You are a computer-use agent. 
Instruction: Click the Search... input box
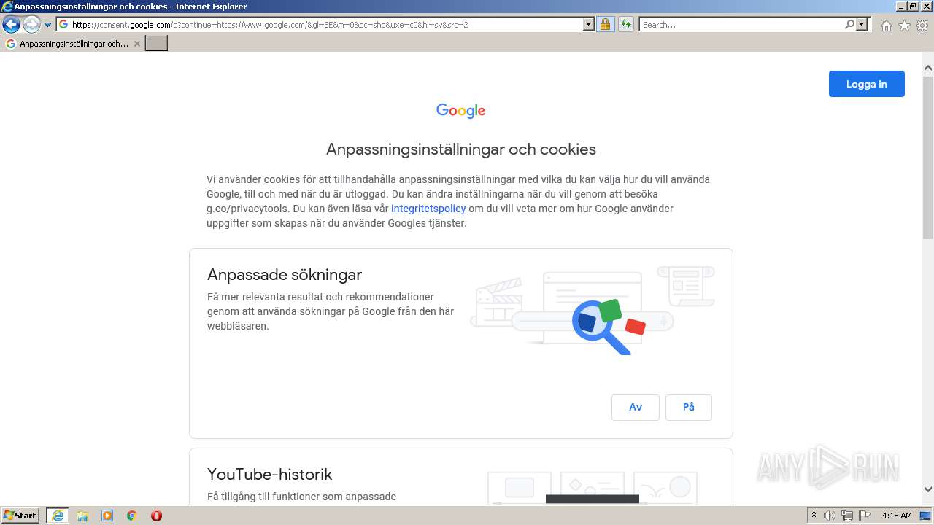pyautogui.click(x=741, y=24)
